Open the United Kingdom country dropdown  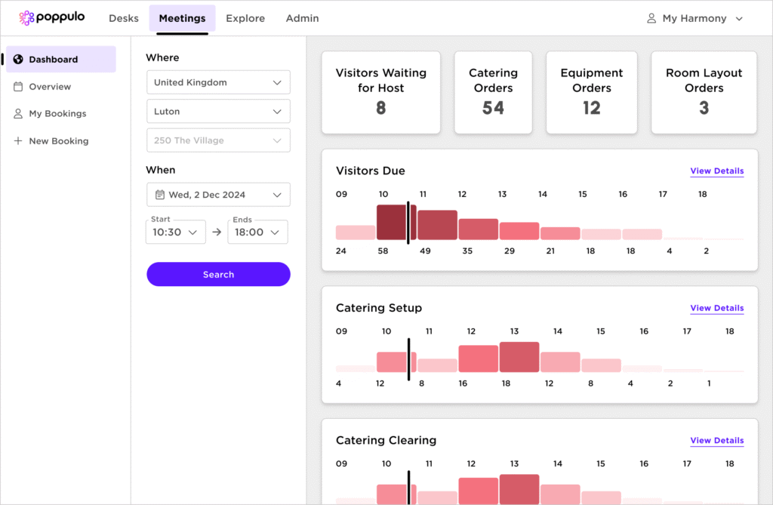218,82
